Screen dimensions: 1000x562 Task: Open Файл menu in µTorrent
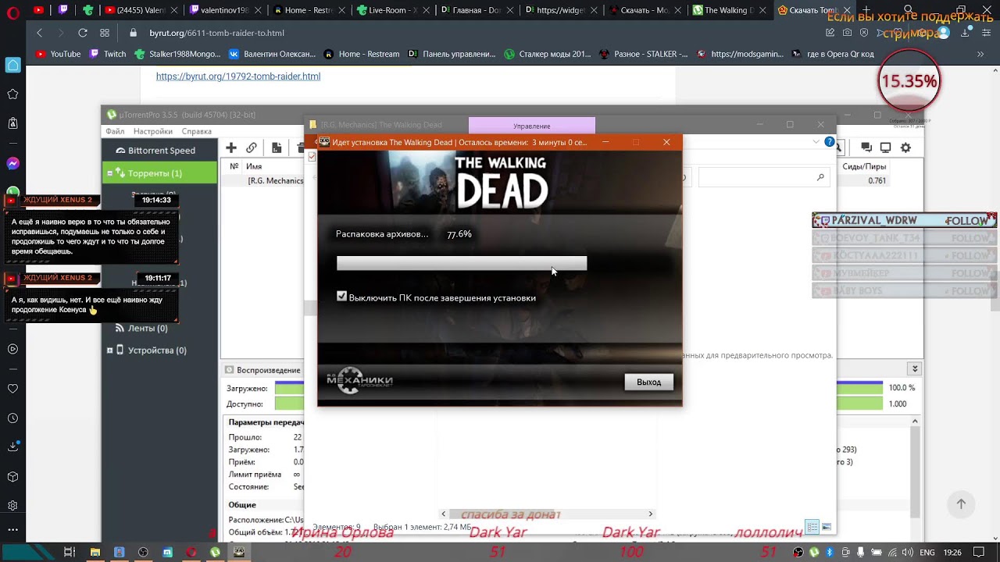(x=115, y=131)
